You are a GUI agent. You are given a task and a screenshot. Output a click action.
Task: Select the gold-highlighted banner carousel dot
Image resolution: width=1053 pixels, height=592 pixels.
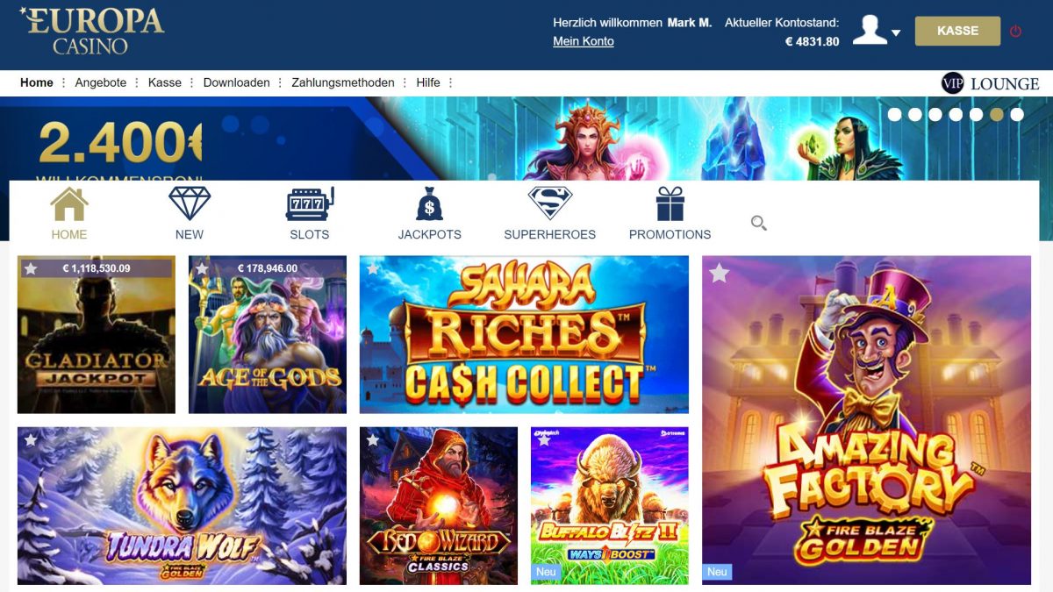(997, 114)
